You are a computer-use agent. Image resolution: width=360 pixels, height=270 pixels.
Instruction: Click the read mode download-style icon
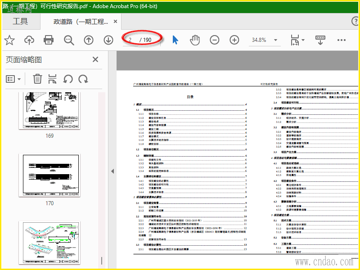pyautogui.click(x=320, y=40)
